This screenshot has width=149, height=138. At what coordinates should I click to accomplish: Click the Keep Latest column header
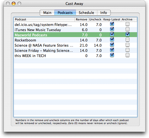click(112, 19)
